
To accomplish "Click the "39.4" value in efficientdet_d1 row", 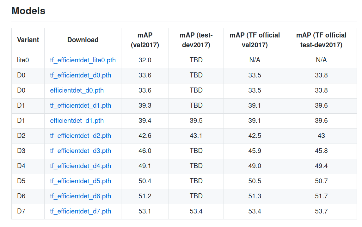I will point(145,121).
